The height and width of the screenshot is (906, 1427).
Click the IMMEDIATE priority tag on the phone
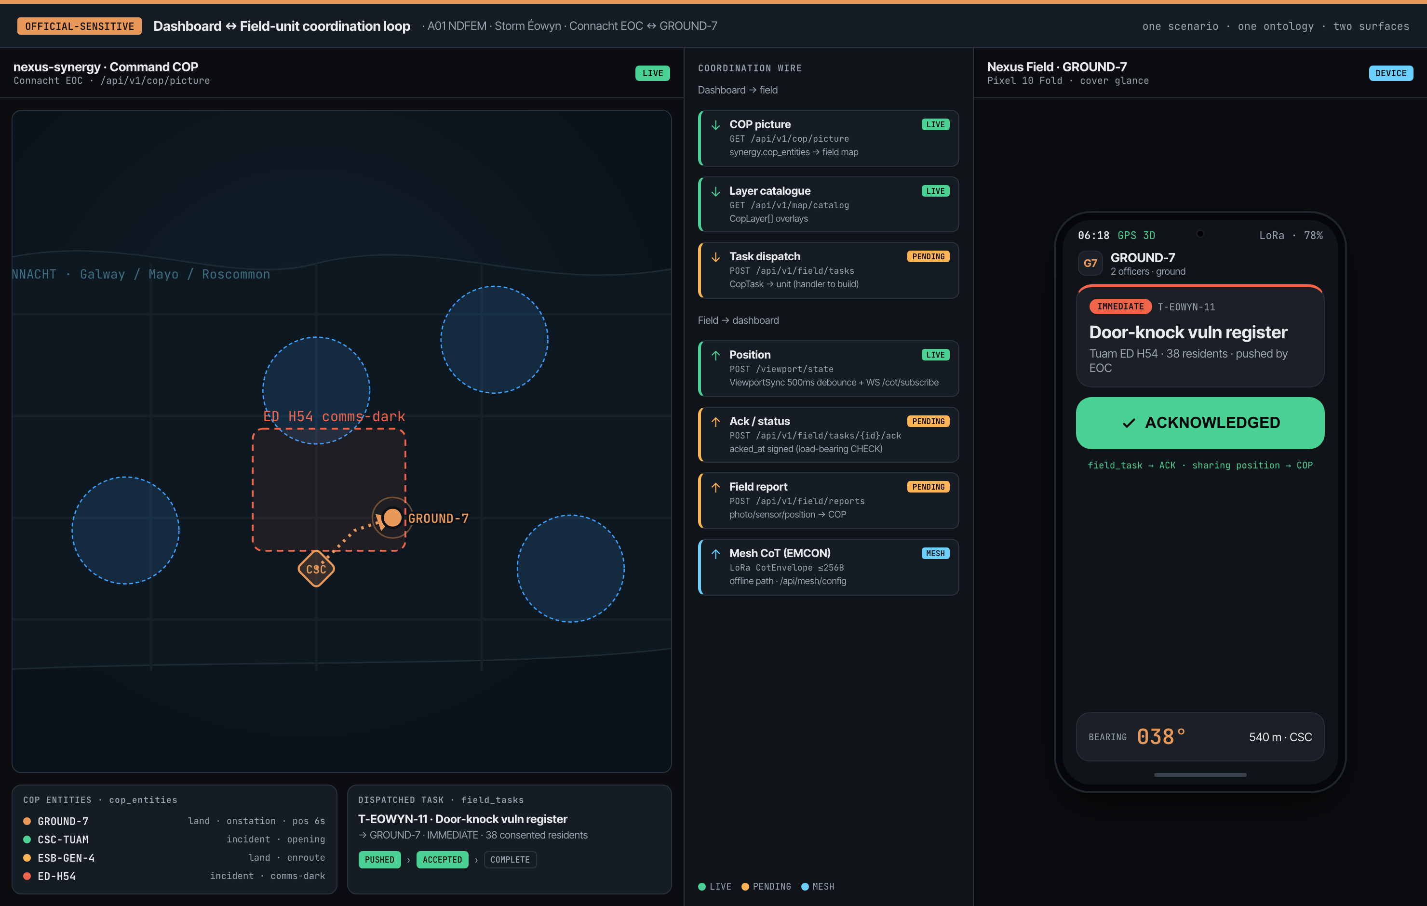[x=1120, y=307]
